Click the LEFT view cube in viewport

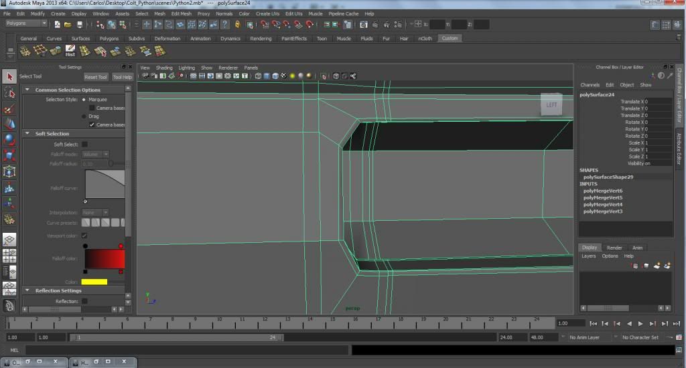[551, 104]
